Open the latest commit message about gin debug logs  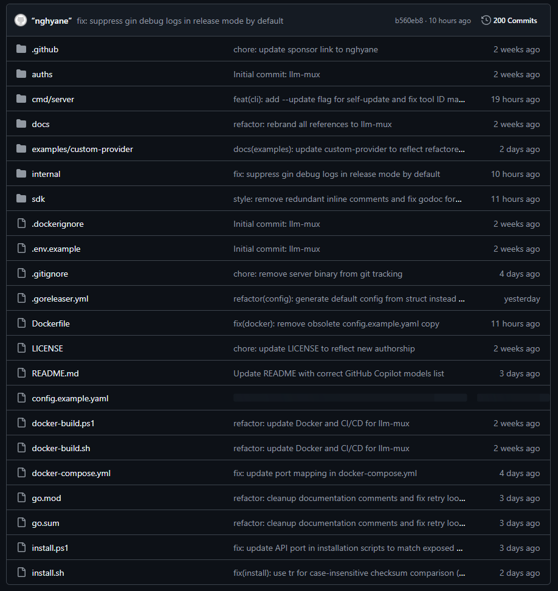pyautogui.click(x=180, y=21)
